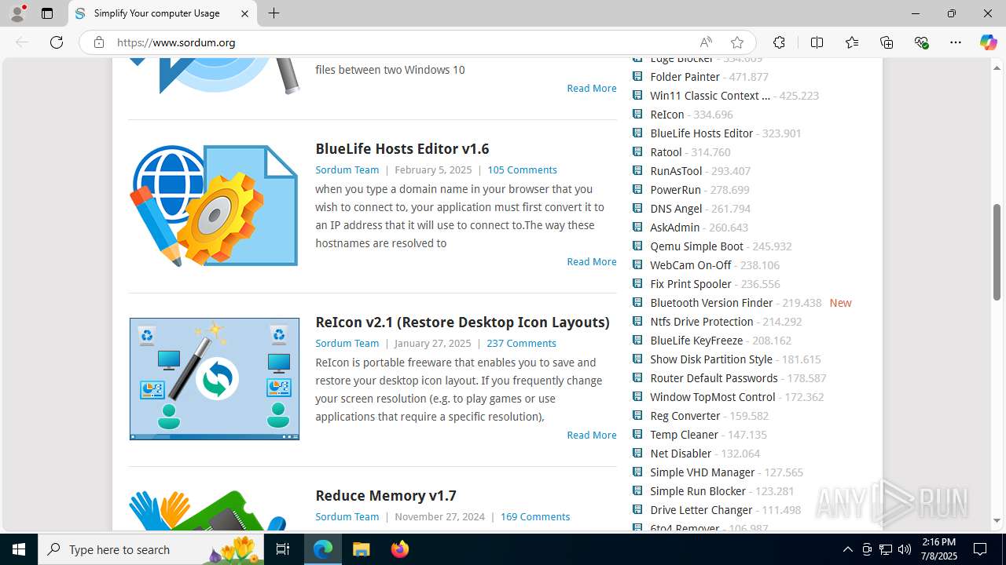View site information lock icon
The height and width of the screenshot is (565, 1006).
(x=99, y=42)
